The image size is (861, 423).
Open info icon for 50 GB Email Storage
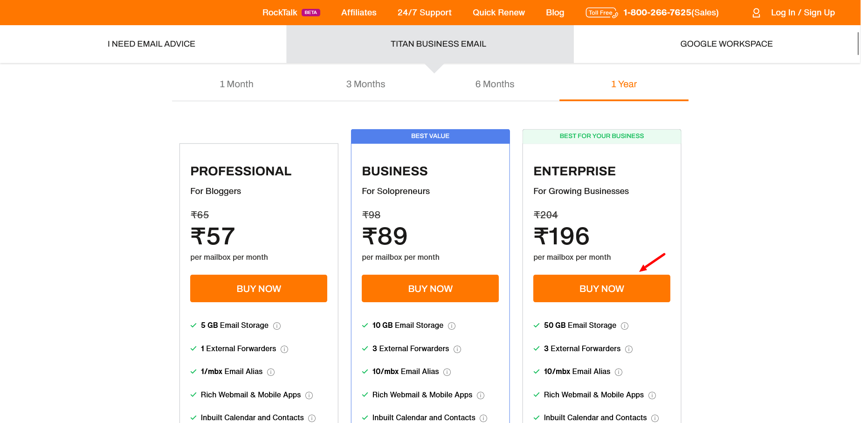coord(625,326)
